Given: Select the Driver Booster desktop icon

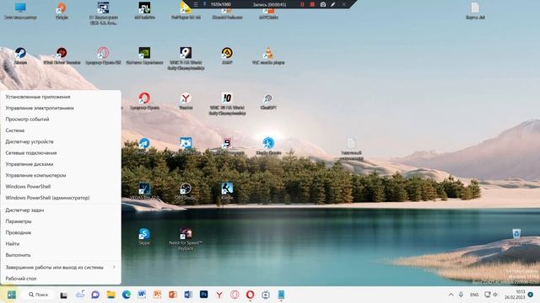Looking at the screenshot, I should 62,56.
